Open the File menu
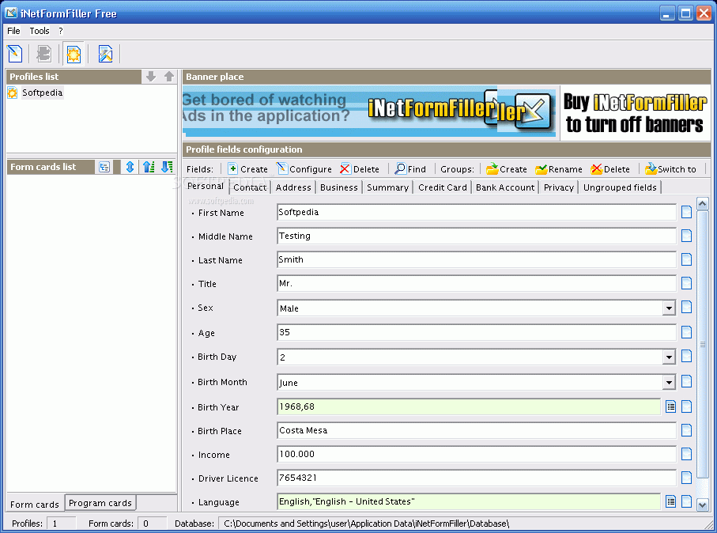Viewport: 717px width, 533px height. click(x=13, y=31)
